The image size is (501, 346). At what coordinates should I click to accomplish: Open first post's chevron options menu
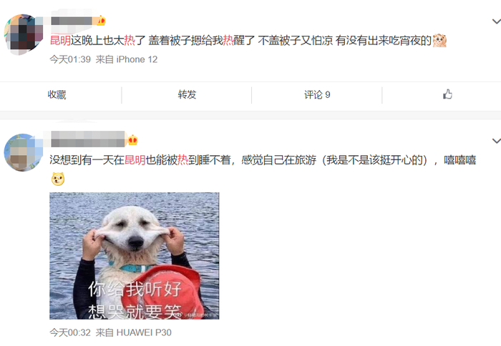496,21
